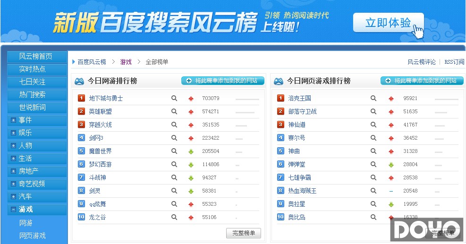The width and height of the screenshot is (466, 244).
Task: Expand the 事件 sidebar category
Action: [13, 120]
